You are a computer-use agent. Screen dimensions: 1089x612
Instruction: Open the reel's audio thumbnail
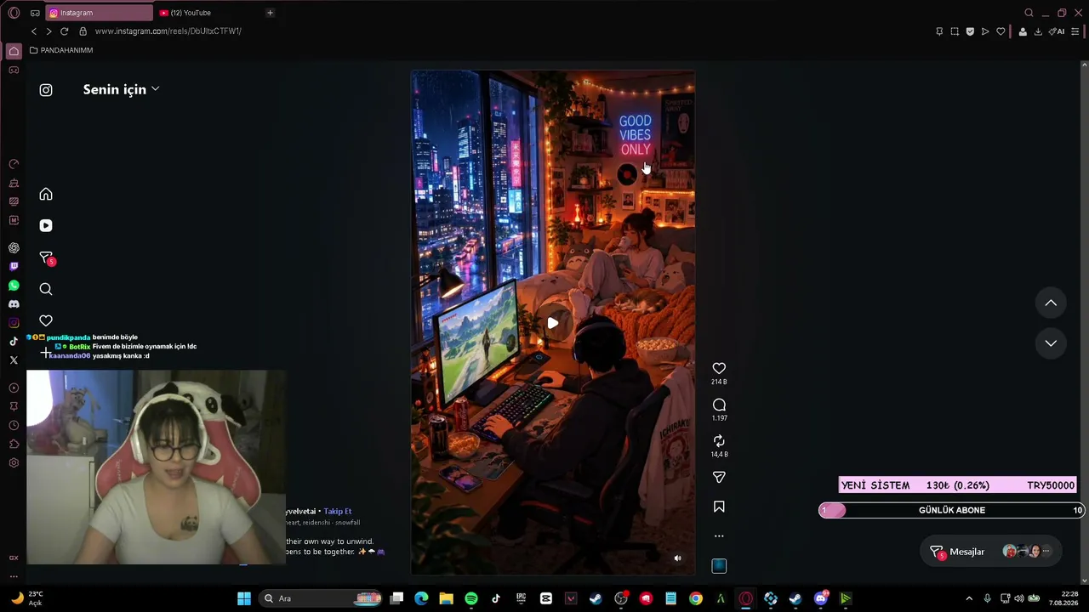[719, 566]
